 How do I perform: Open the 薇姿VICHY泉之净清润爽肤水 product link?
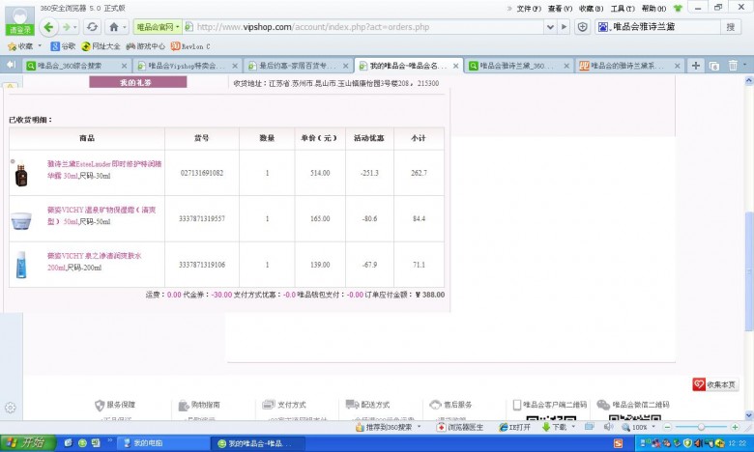pos(95,262)
